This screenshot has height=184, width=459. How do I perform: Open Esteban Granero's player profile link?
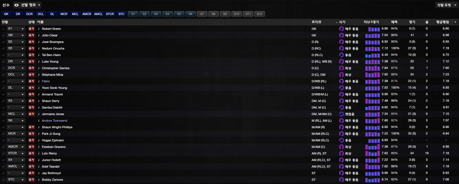point(54,146)
